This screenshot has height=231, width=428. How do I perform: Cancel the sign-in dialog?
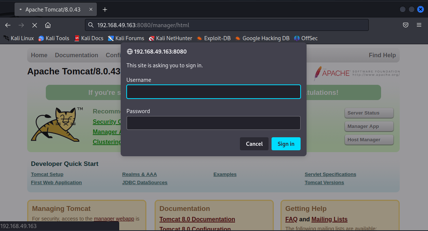pos(254,144)
